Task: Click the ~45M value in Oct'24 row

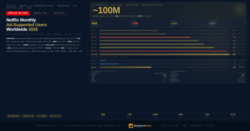Action: (234, 31)
